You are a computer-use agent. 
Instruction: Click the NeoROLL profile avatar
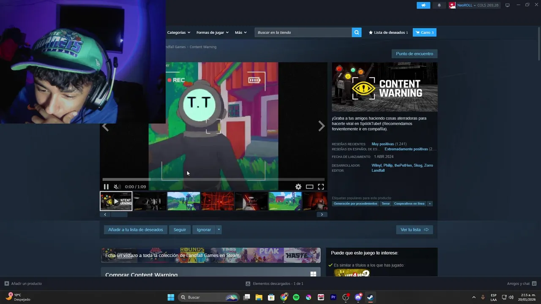(x=452, y=5)
